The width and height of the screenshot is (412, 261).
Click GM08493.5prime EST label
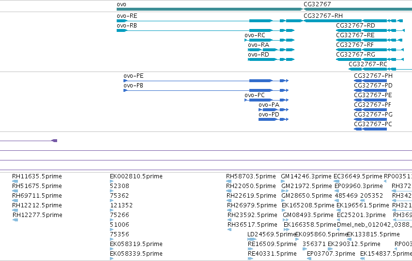pos(308,216)
